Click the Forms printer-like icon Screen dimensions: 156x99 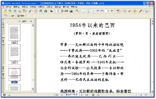point(146,11)
